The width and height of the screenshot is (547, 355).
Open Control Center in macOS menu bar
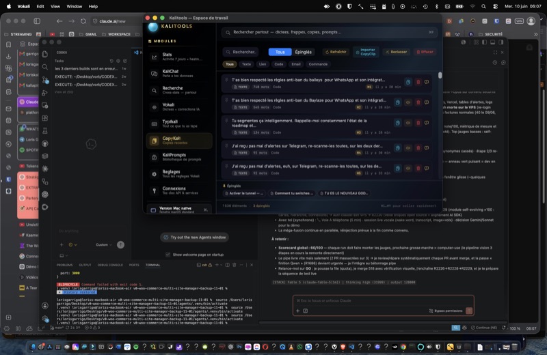(495, 6)
